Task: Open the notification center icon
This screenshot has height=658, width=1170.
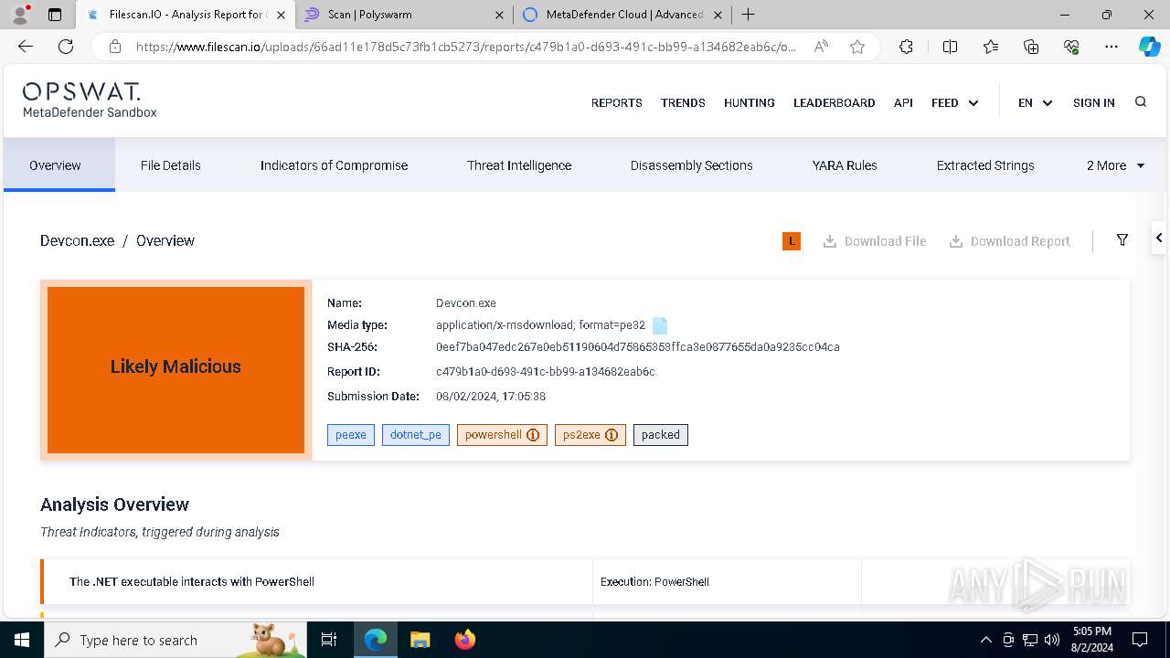Action: point(1140,640)
